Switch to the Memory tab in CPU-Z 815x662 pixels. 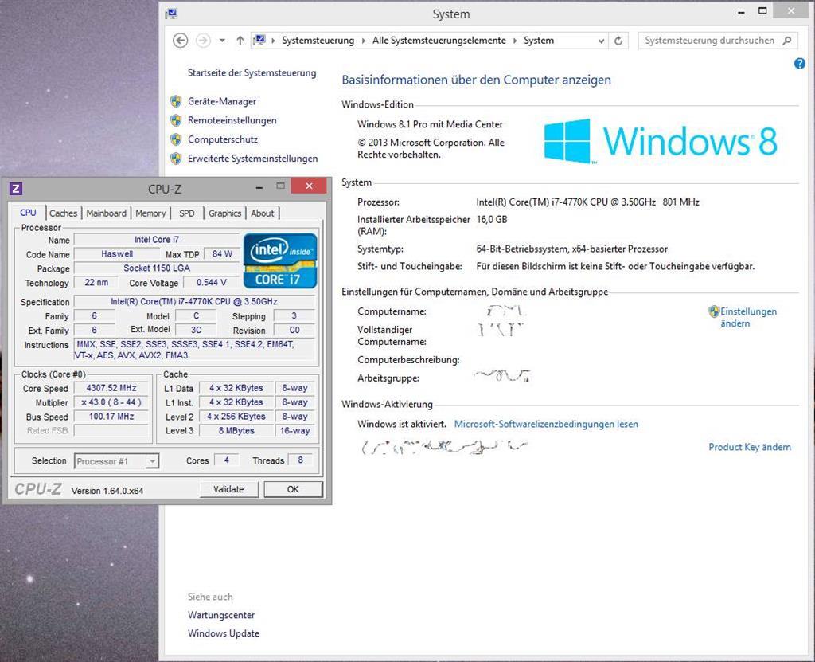click(150, 213)
